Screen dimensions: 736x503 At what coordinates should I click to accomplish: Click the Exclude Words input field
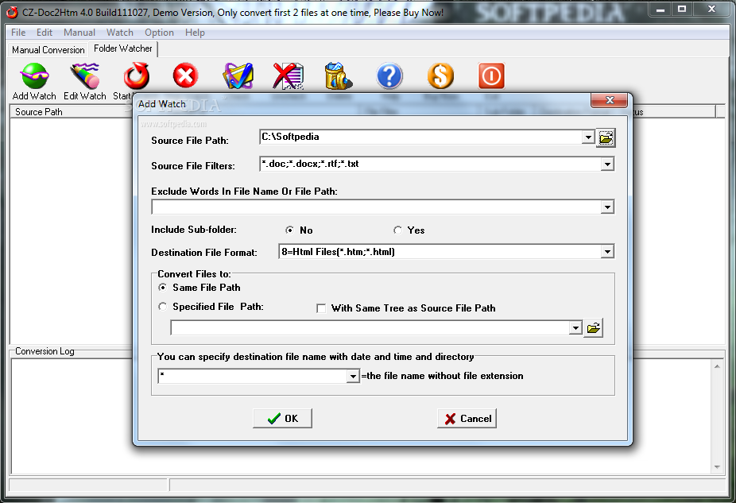(x=377, y=207)
